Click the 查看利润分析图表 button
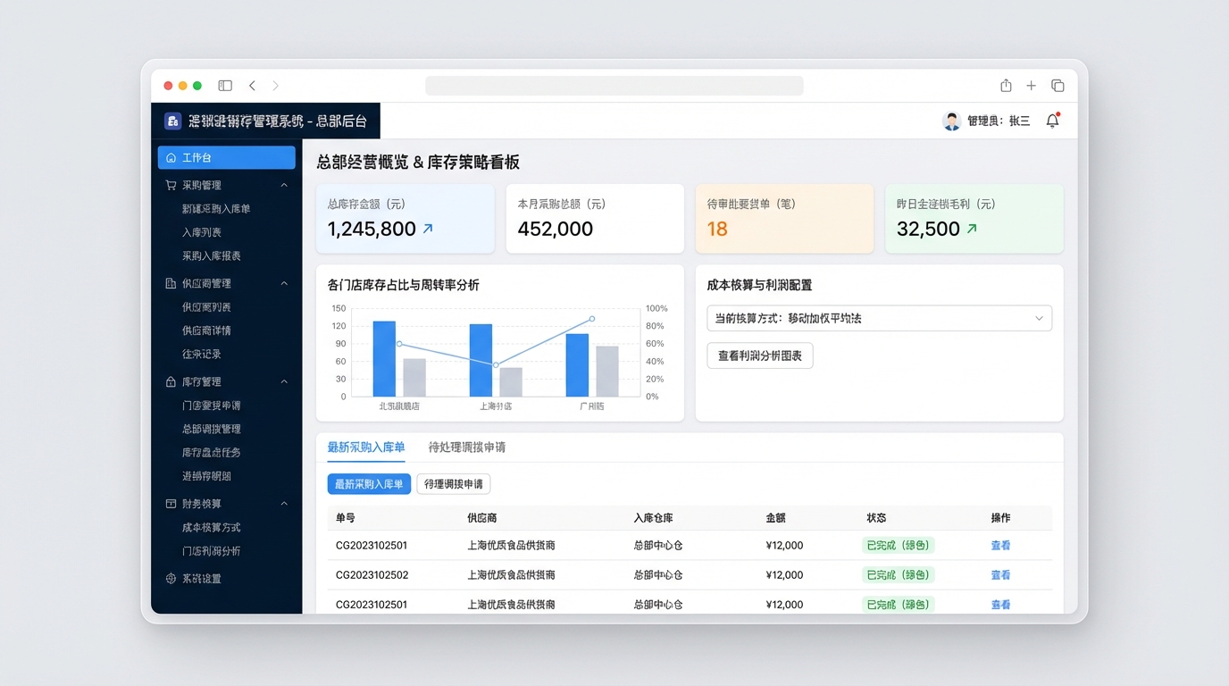Image resolution: width=1229 pixels, height=686 pixels. click(x=759, y=356)
